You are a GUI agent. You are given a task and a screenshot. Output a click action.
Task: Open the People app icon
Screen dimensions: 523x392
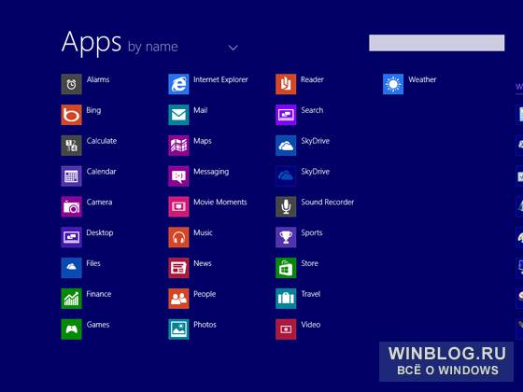(x=178, y=299)
